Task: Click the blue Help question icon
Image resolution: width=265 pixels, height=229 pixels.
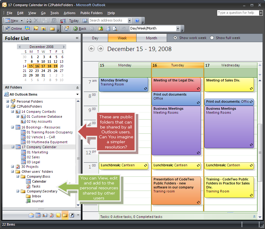Action: coord(137,21)
